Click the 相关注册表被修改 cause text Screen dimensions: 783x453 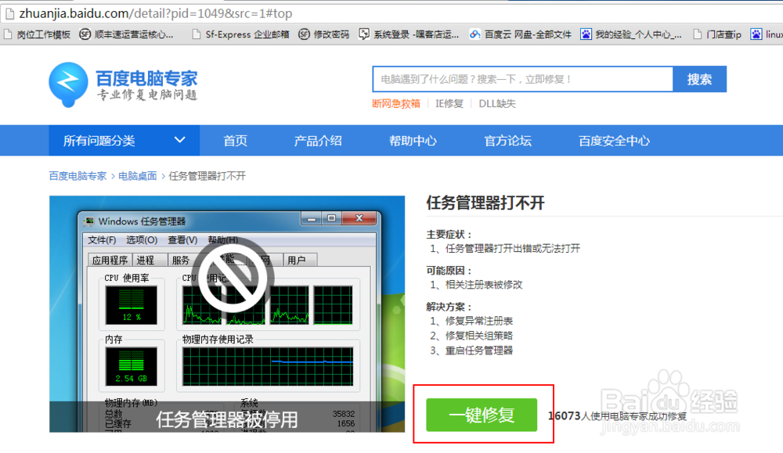(x=483, y=285)
